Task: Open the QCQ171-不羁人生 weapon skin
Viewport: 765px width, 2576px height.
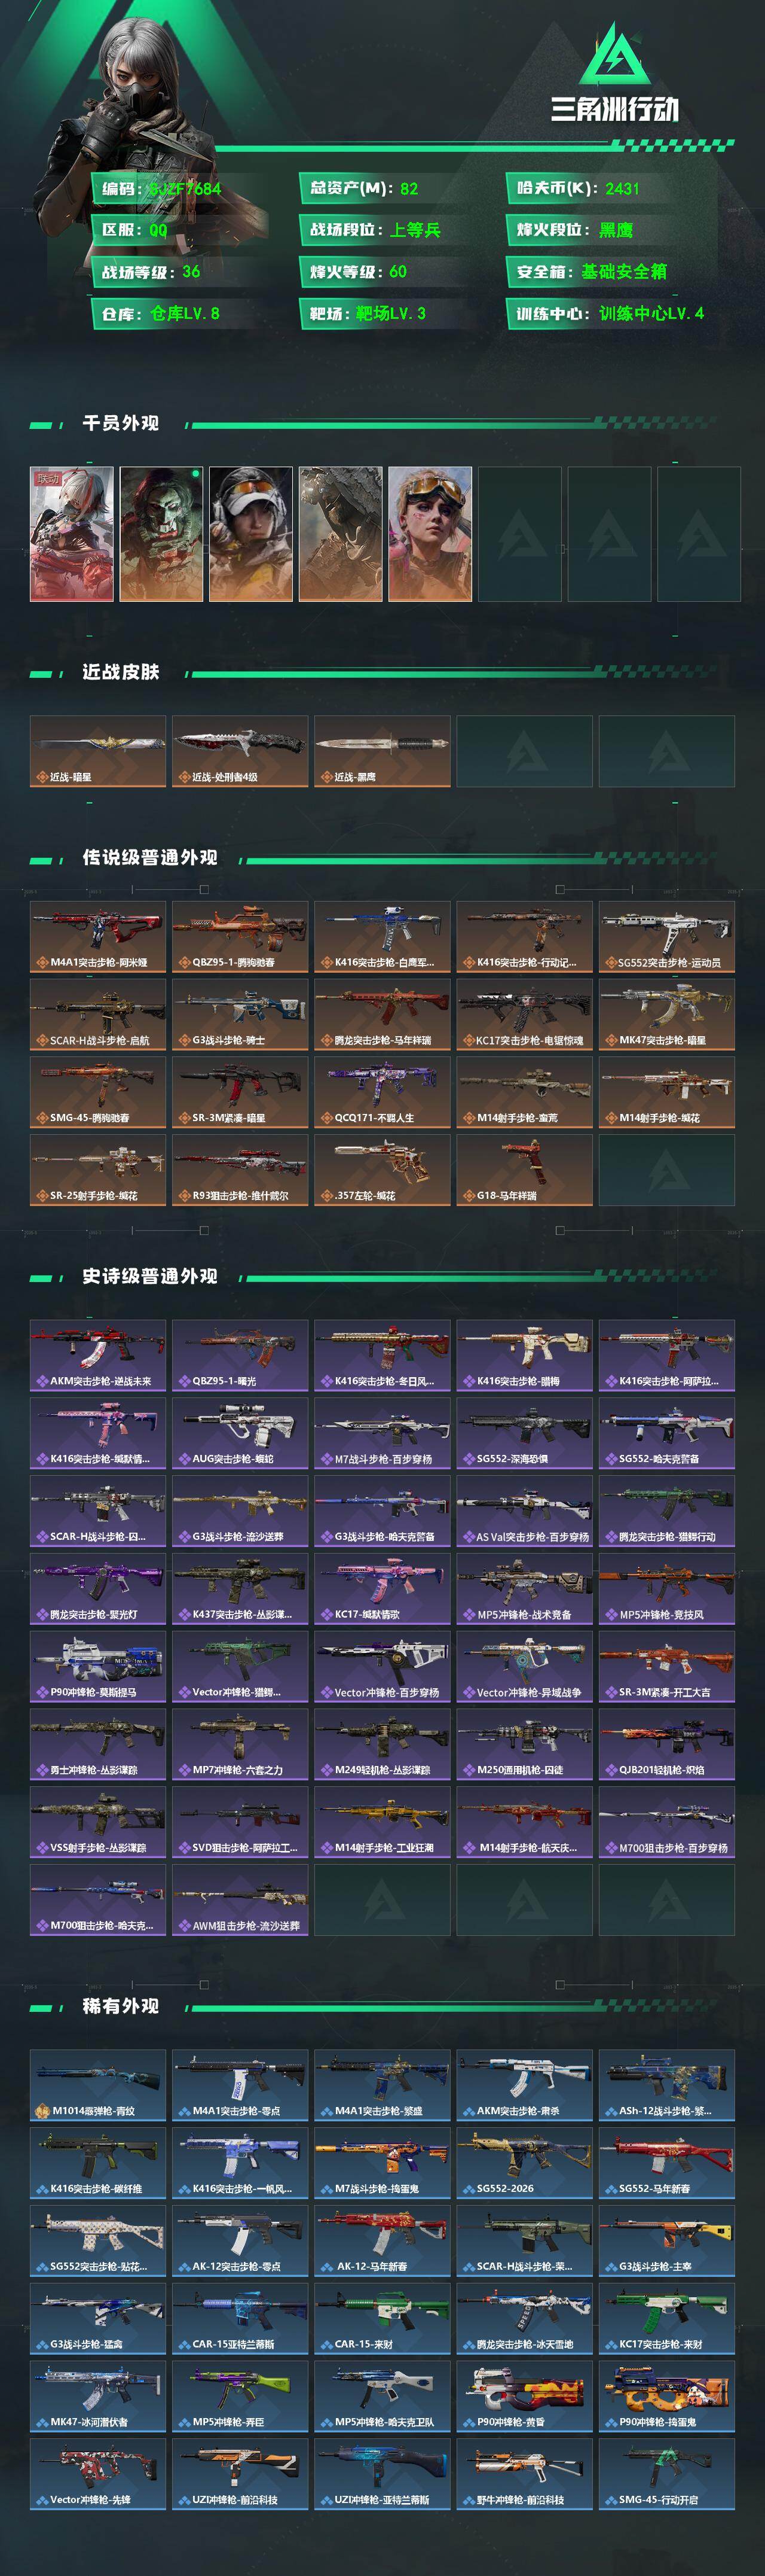Action: pyautogui.click(x=382, y=1092)
